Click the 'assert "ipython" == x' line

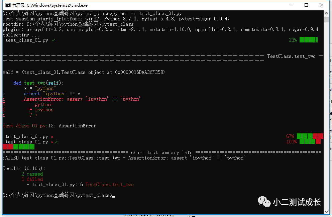52,94
